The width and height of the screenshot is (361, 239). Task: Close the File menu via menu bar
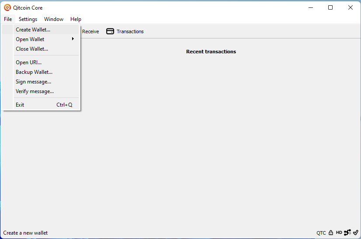pyautogui.click(x=8, y=19)
